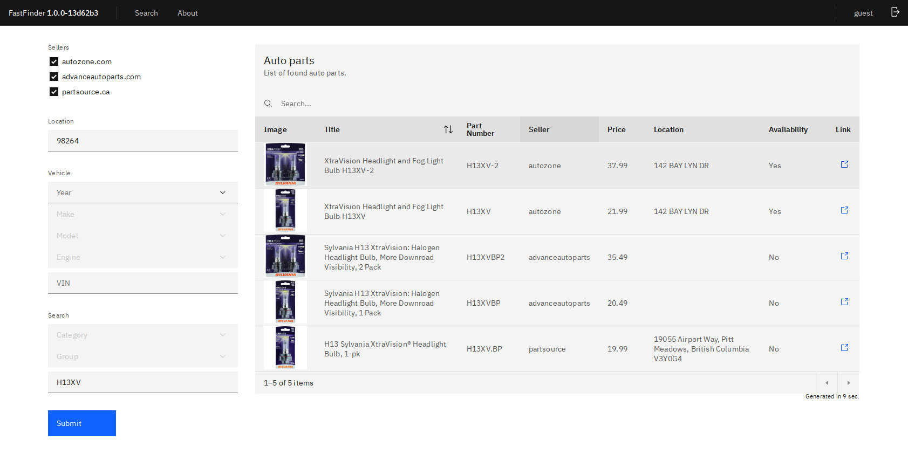Open external link for part H13XVBP
Image resolution: width=908 pixels, height=461 pixels.
click(x=844, y=302)
